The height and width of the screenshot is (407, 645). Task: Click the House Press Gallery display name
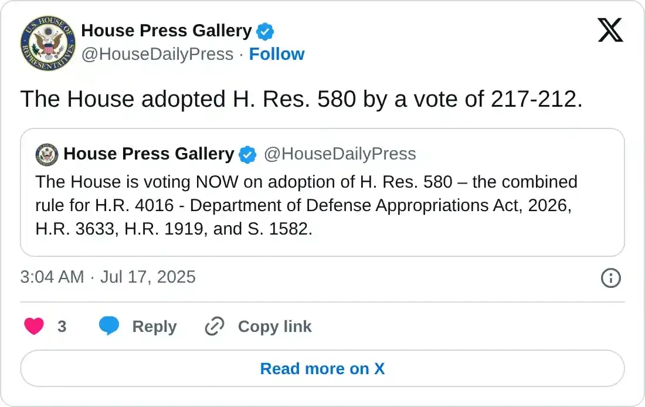coord(166,30)
